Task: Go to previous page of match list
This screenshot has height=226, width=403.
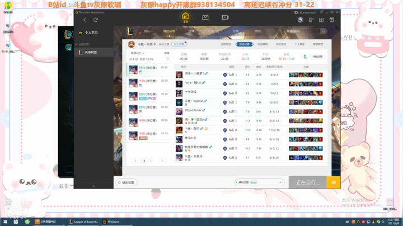Action: [x=135, y=161]
